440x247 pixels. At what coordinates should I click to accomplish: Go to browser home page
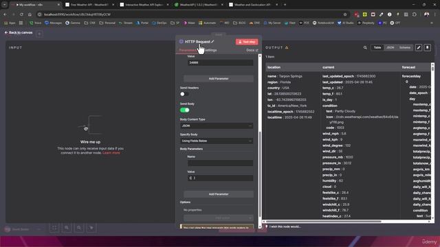(30, 14)
